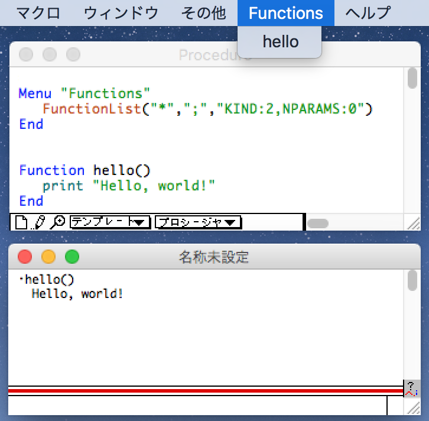Click the text Menu "Functions" in code
The image size is (429, 421).
click(x=84, y=93)
